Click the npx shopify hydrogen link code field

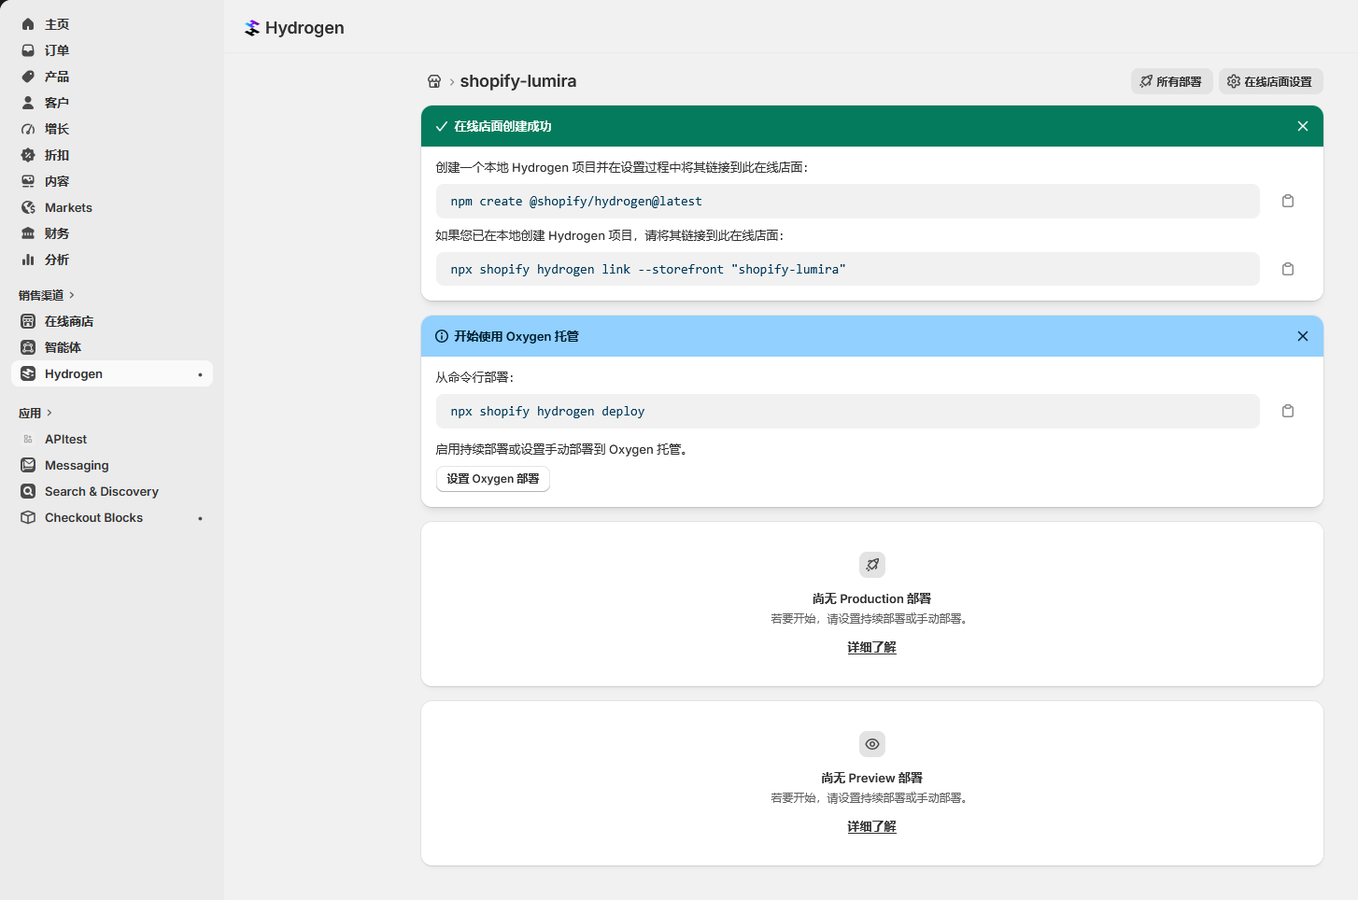click(848, 269)
